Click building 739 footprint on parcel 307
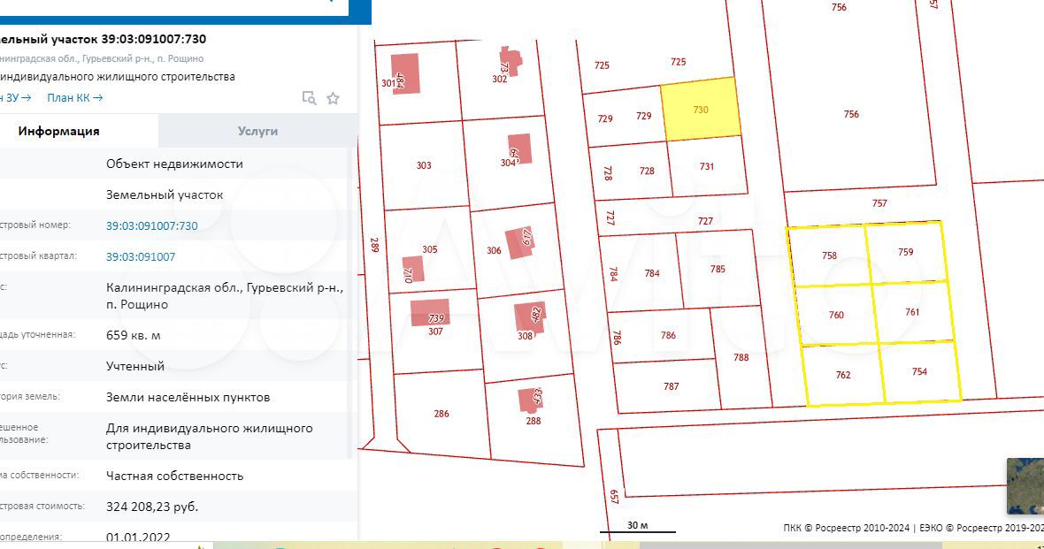Screen dimensions: 1044x549 coord(431,313)
